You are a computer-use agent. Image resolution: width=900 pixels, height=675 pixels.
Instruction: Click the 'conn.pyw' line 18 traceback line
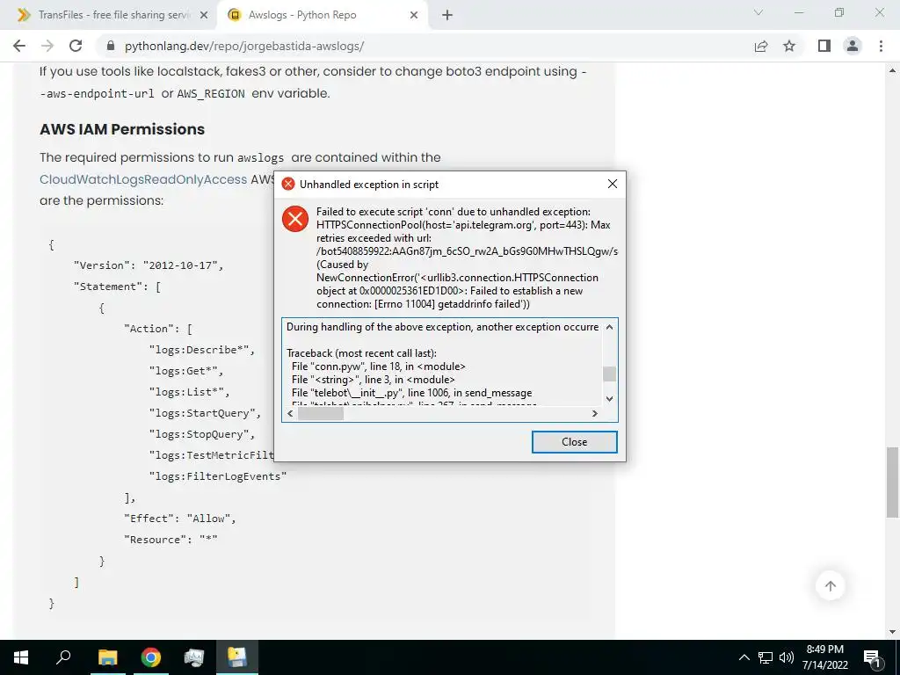[x=378, y=367]
